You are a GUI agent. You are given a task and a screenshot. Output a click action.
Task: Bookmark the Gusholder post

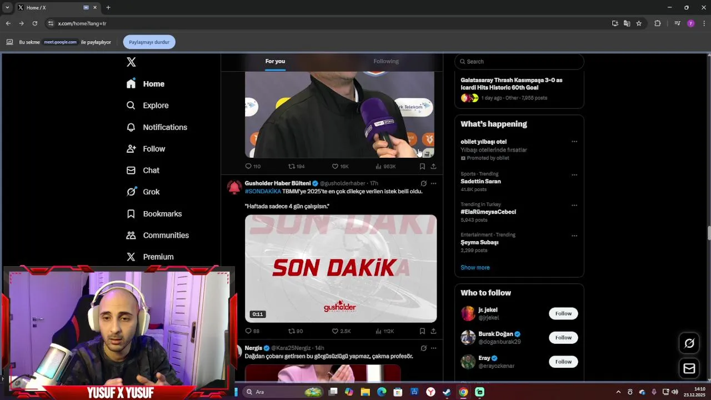[x=422, y=331]
